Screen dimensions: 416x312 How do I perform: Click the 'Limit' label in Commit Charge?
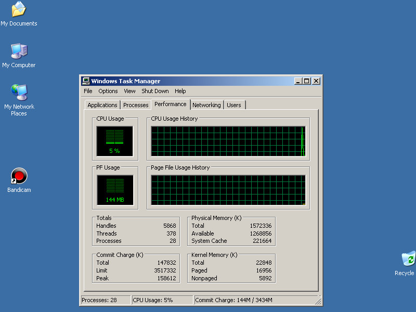pyautogui.click(x=101, y=270)
